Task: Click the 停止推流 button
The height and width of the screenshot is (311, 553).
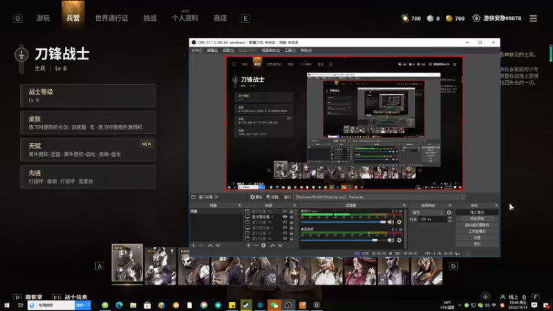Action: click(x=477, y=212)
